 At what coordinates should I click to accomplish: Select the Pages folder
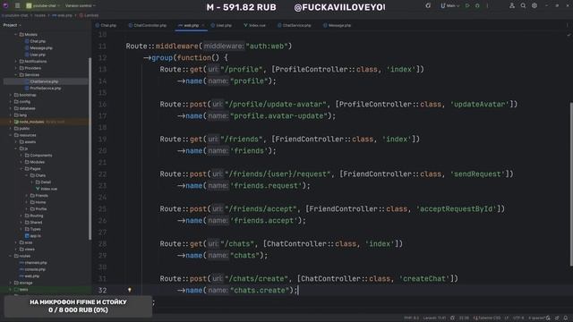coord(32,169)
